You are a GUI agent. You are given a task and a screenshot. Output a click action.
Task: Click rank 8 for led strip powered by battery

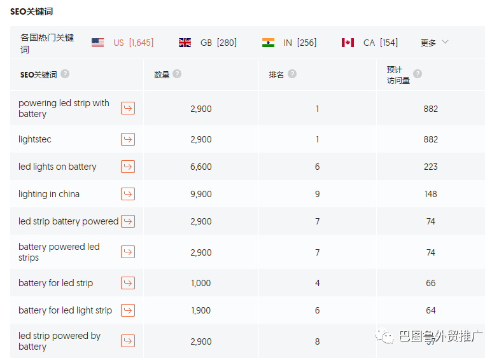317,341
